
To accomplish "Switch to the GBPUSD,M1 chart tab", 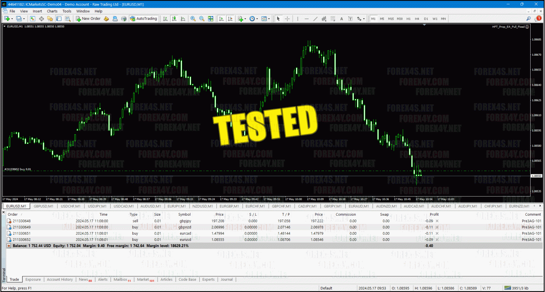I will (43, 206).
